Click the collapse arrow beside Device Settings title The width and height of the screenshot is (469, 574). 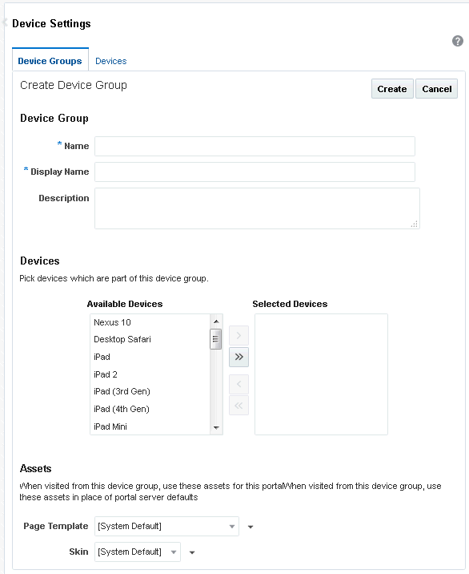click(5, 22)
